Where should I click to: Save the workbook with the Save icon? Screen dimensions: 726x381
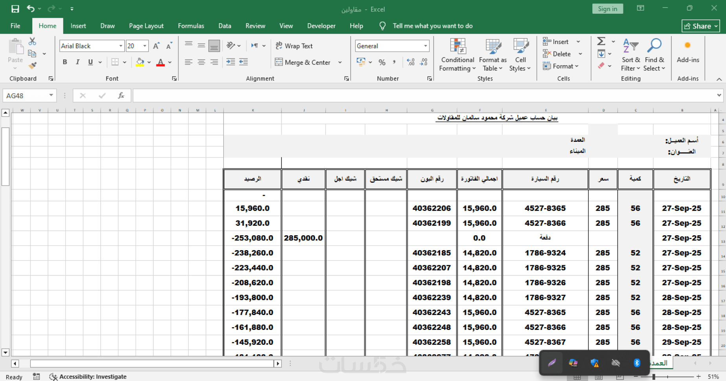(x=15, y=9)
